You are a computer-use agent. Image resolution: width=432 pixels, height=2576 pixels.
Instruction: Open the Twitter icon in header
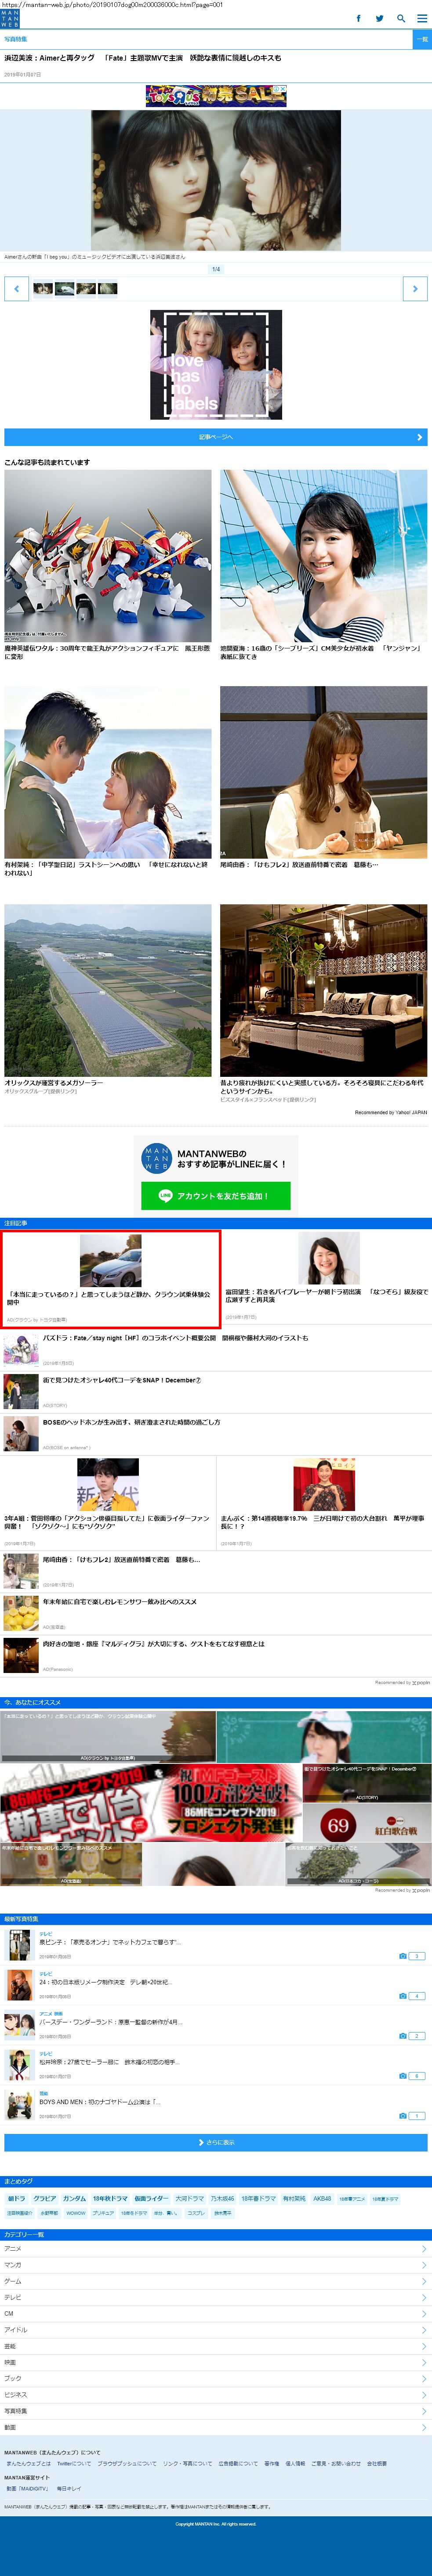(x=380, y=18)
